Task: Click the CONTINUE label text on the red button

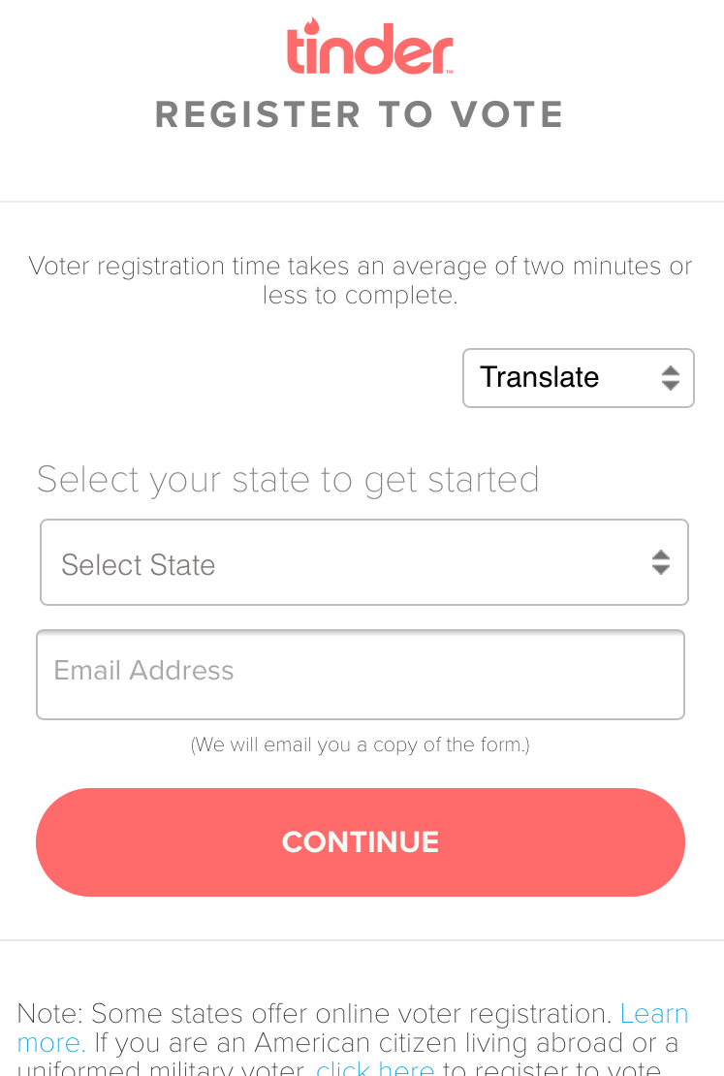Action: (361, 842)
